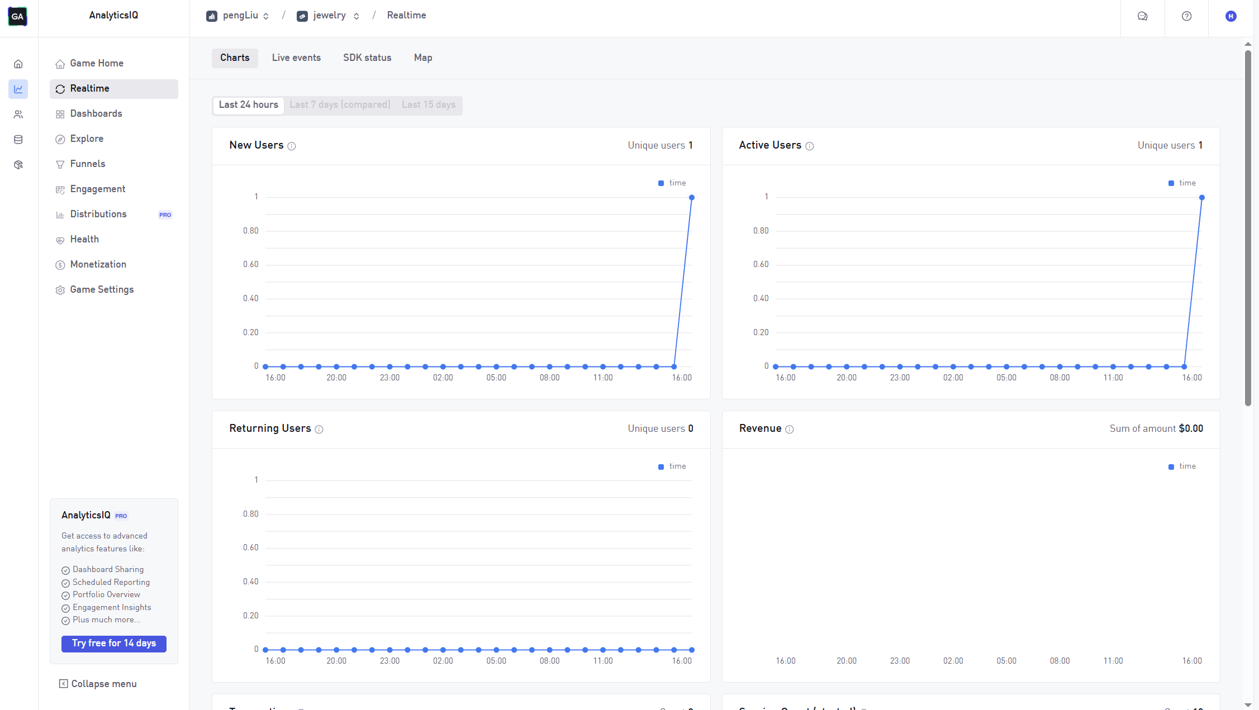
Task: Click the "Sum of amount $0.00" value
Action: (1156, 428)
